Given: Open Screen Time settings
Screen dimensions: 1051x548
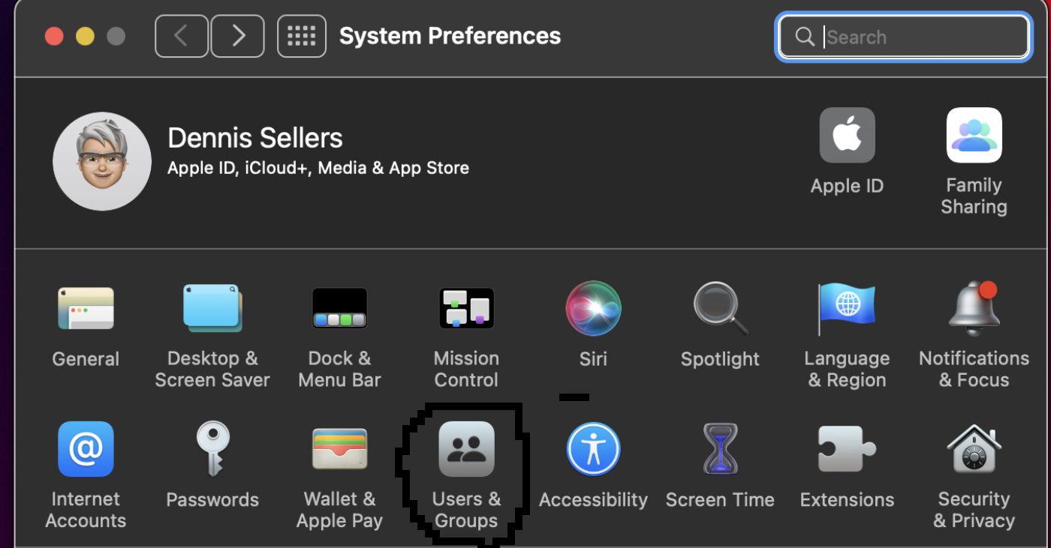Looking at the screenshot, I should tap(720, 449).
